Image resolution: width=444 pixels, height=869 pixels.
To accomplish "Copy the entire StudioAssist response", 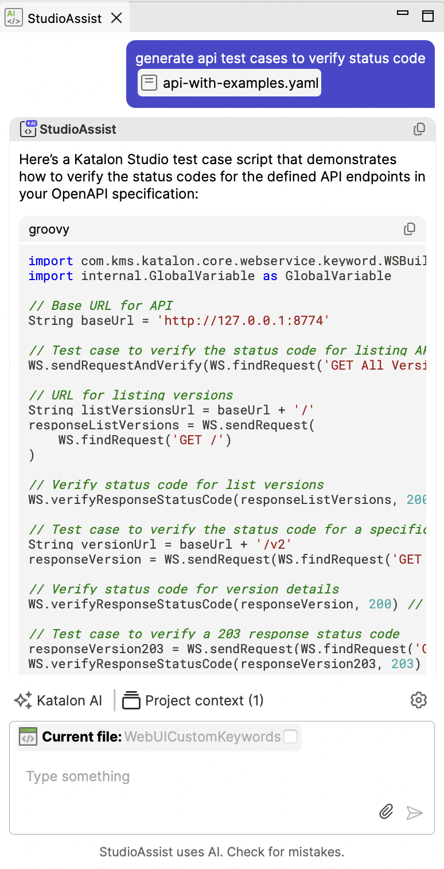I will point(419,129).
